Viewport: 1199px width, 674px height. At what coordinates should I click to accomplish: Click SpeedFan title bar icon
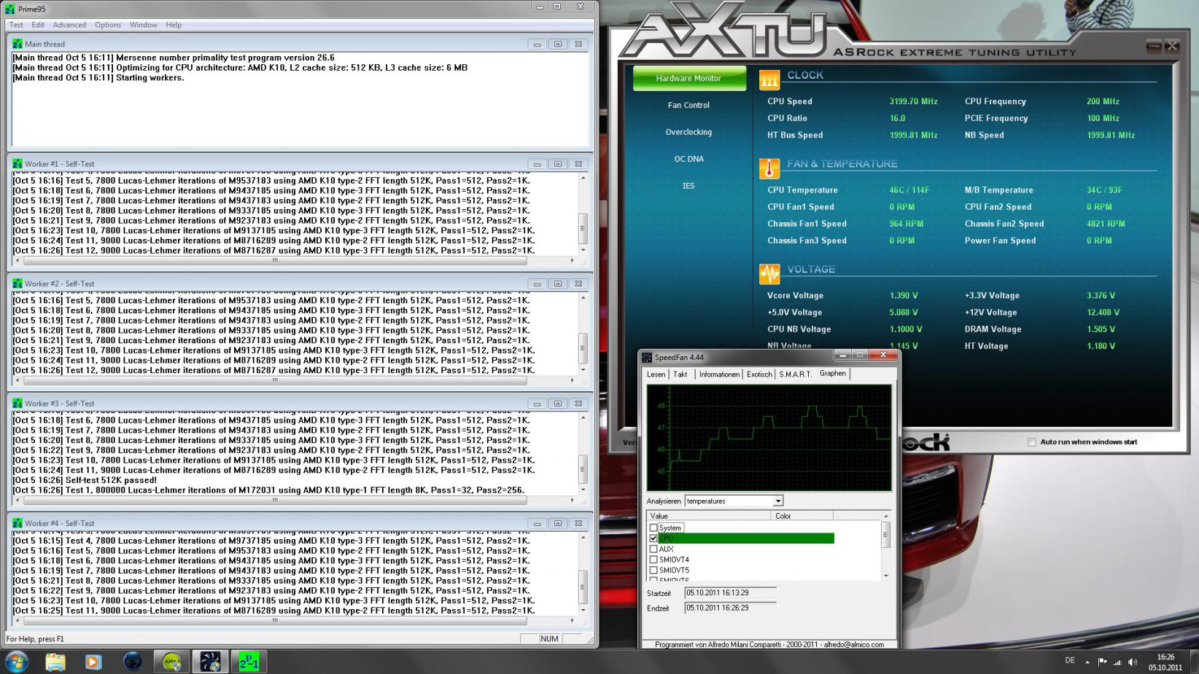647,357
